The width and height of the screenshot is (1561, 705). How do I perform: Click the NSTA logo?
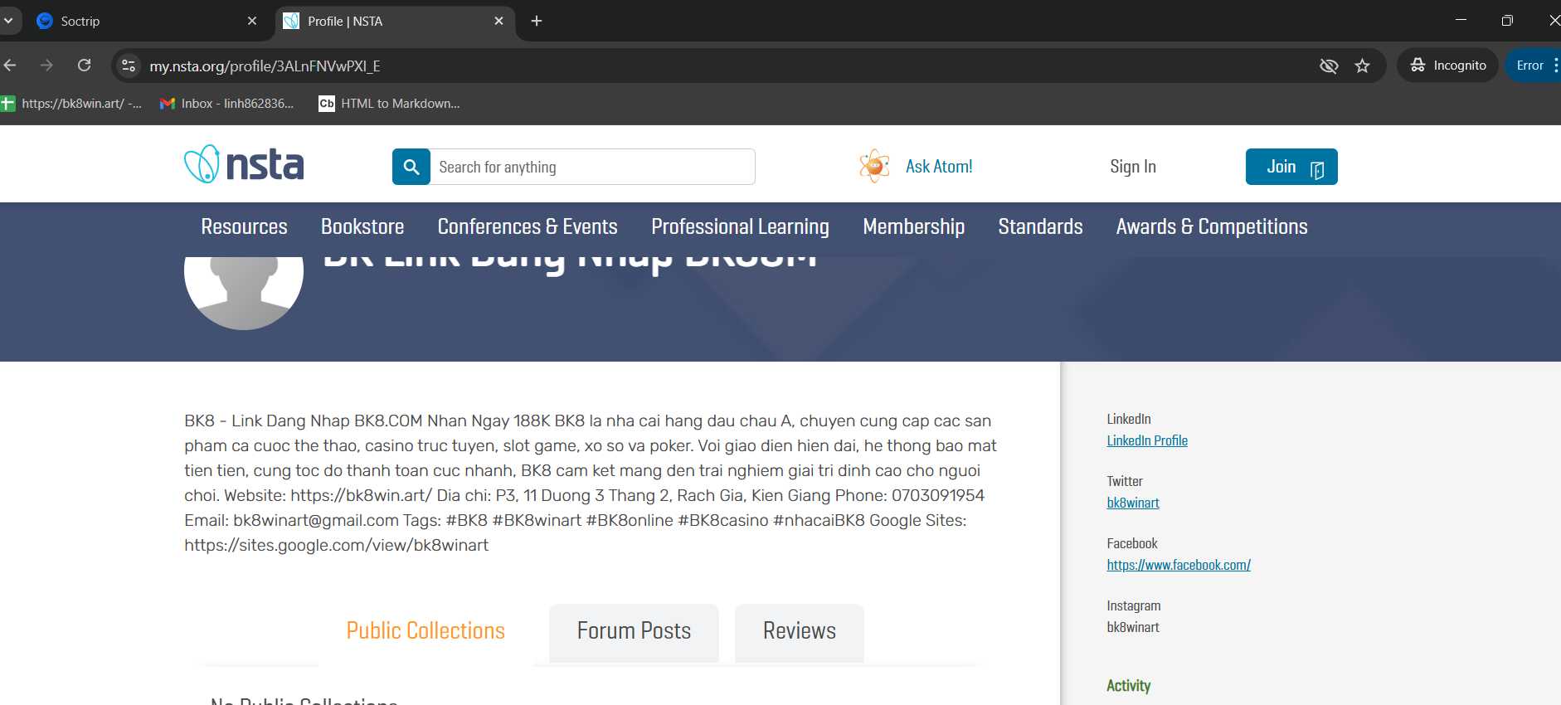coord(244,164)
